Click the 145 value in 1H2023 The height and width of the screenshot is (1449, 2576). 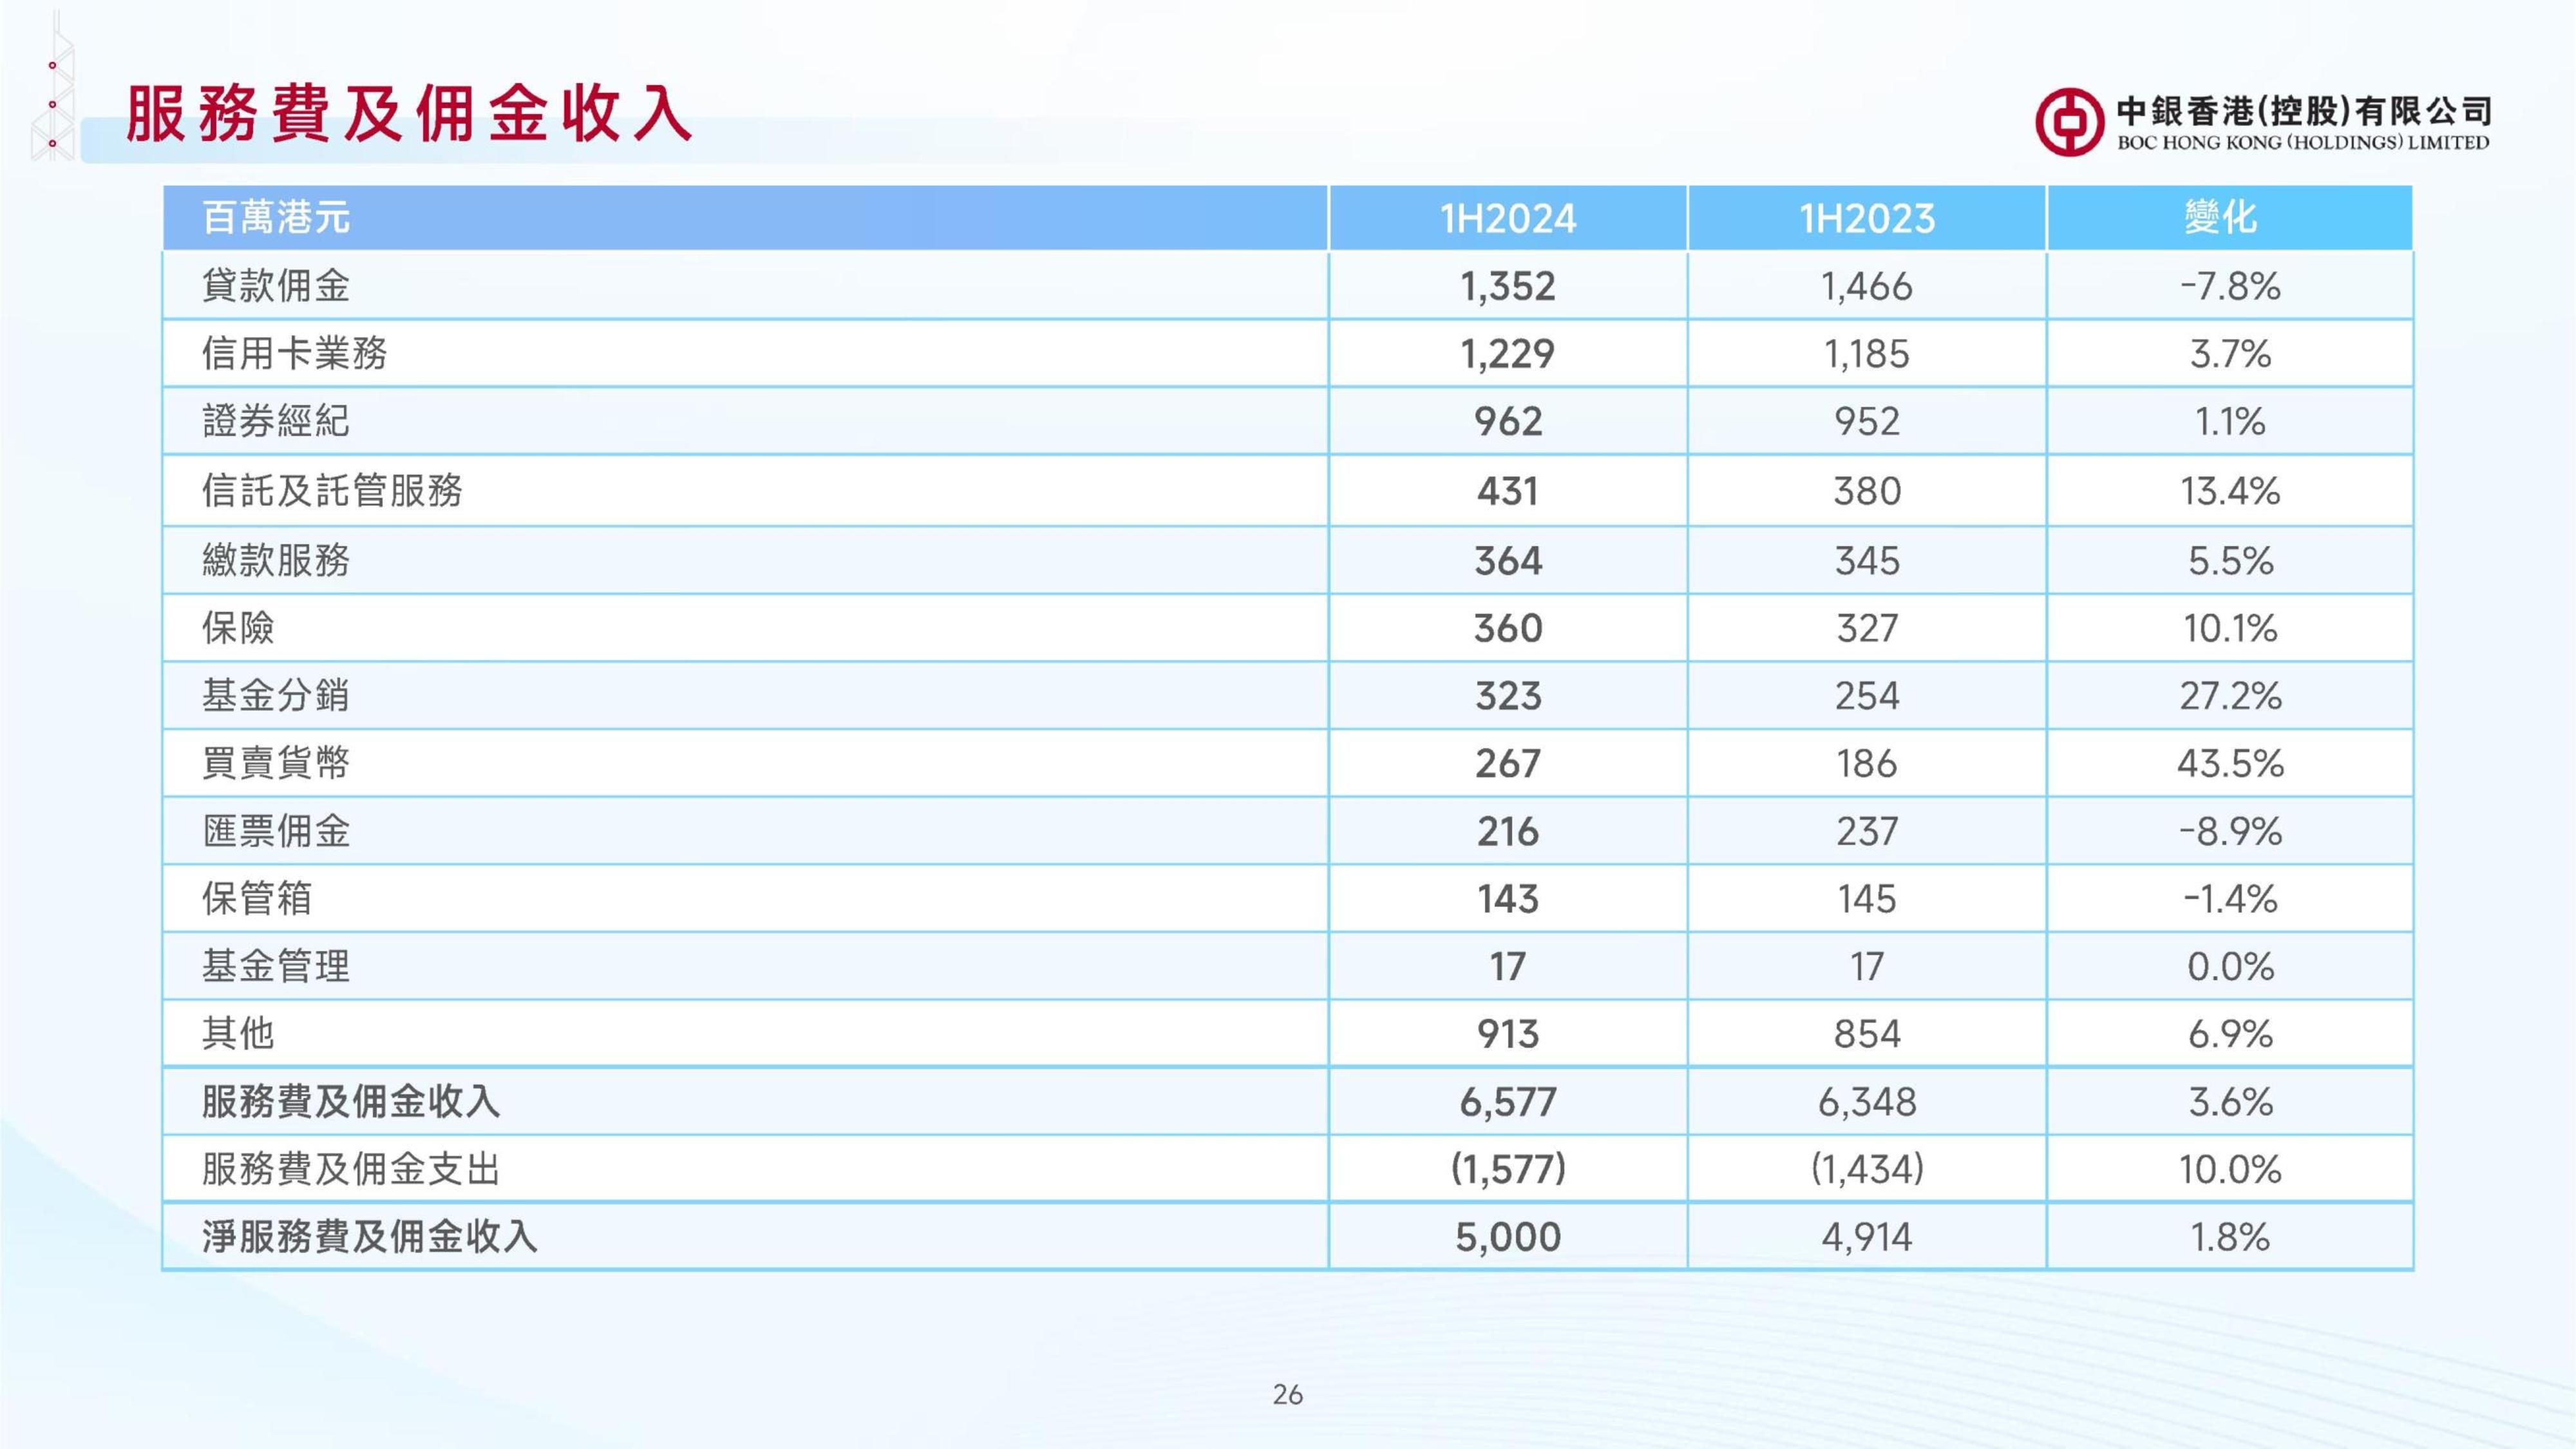click(1867, 899)
